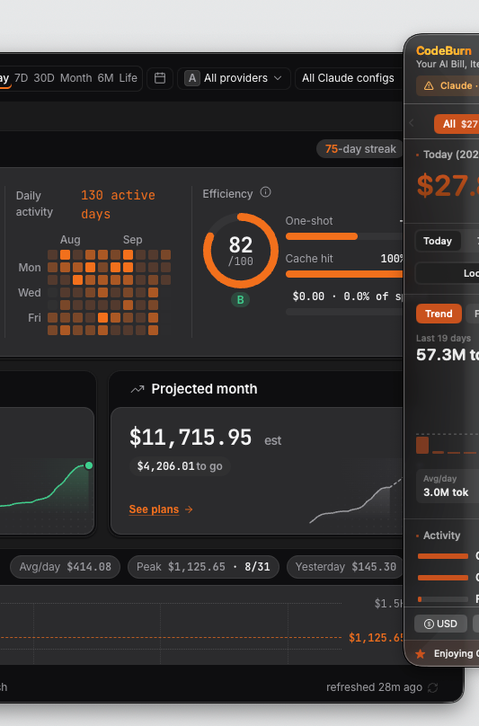The width and height of the screenshot is (479, 726).
Task: Click the Avg/day 3.0M tok card
Action: 448,486
